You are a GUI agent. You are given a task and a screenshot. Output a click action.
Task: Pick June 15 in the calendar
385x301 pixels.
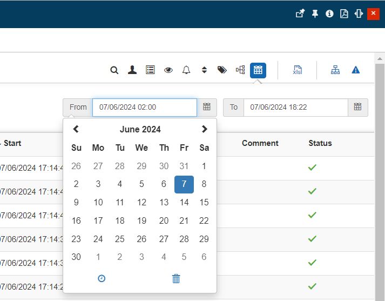pos(204,202)
